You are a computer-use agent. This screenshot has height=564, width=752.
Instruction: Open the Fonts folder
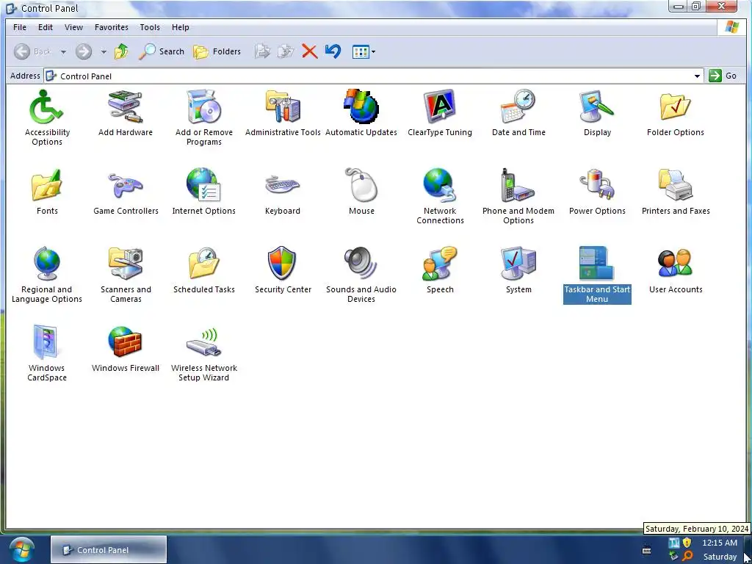click(47, 192)
